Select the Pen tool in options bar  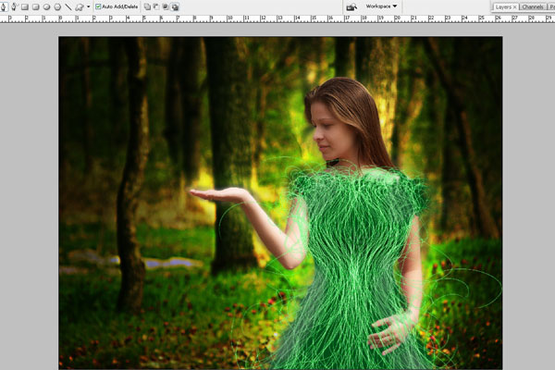pos(4,6)
